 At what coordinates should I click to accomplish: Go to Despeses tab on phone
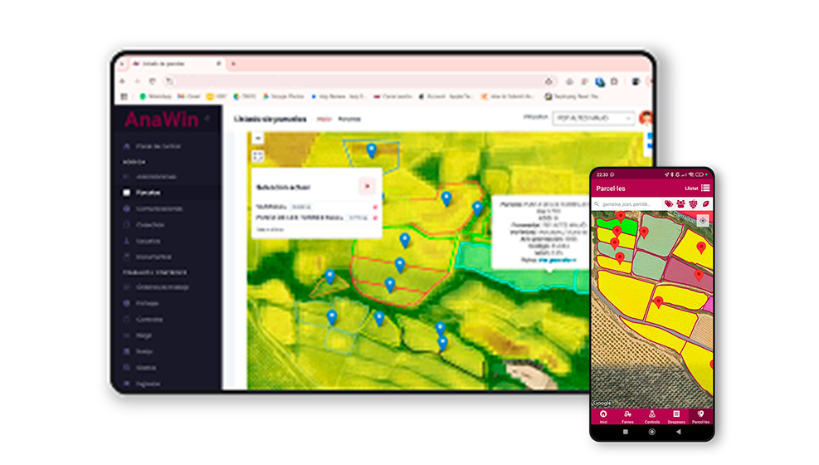(x=676, y=416)
